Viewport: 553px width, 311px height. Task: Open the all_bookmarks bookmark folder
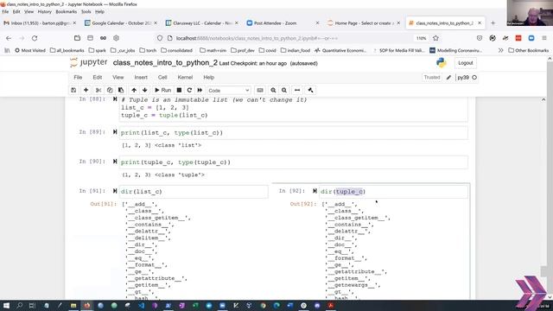[x=67, y=50]
